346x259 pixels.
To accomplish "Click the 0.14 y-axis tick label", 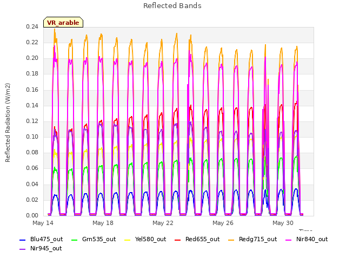I will pos(32,106).
